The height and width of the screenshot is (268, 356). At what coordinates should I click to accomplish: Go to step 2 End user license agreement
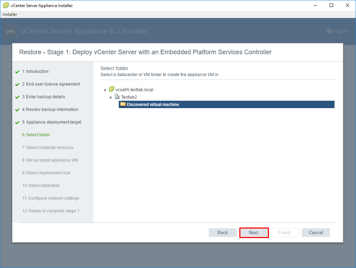51,84
